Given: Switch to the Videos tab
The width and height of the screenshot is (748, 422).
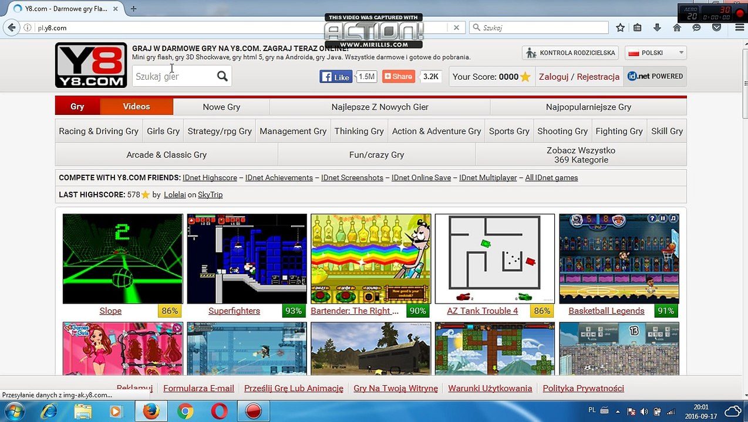Looking at the screenshot, I should (x=137, y=107).
